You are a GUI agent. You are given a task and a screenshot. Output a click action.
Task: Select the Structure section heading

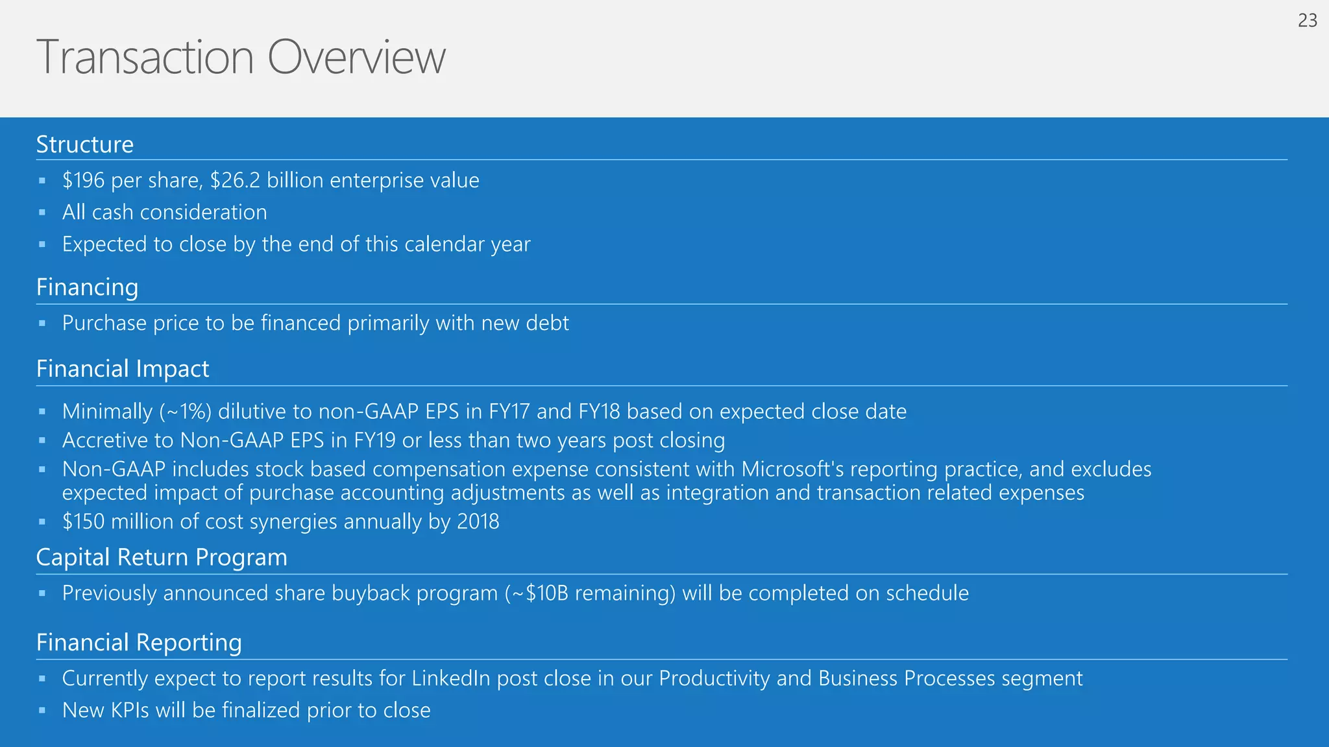coord(85,144)
